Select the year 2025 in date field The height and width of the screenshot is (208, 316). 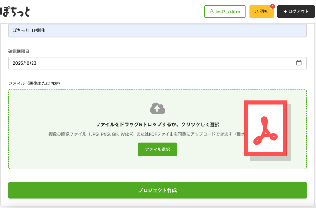point(18,63)
